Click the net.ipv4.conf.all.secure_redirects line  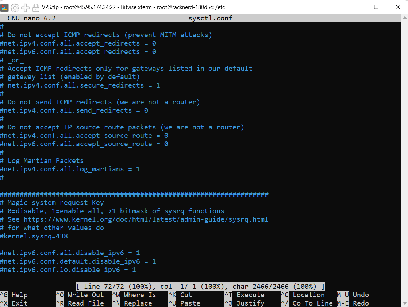point(80,85)
